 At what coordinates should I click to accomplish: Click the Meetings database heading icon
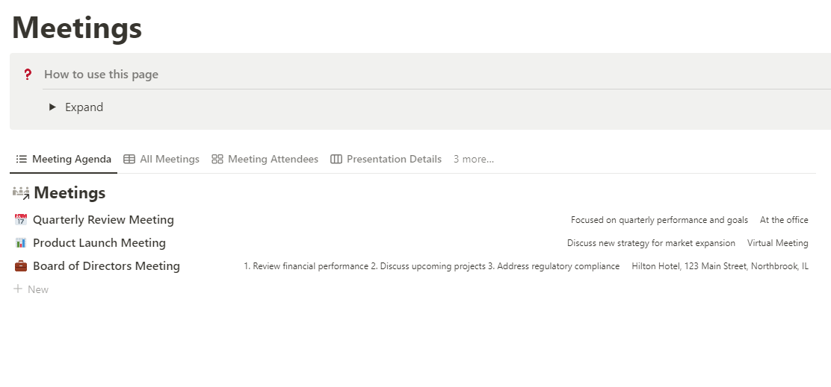[x=21, y=193]
